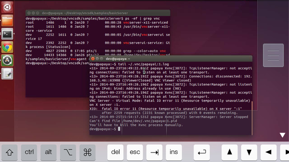Minimize the dev@papaya: ~ terminal window
Viewport: 289px width, 162px height.
tap(97, 58)
